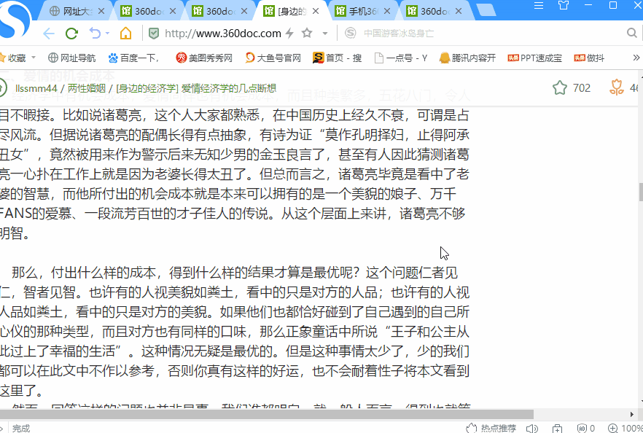This screenshot has height=433, width=643.
Task: Click the paragraph starting 那么，付出什么样的成本
Action: tap(235, 332)
